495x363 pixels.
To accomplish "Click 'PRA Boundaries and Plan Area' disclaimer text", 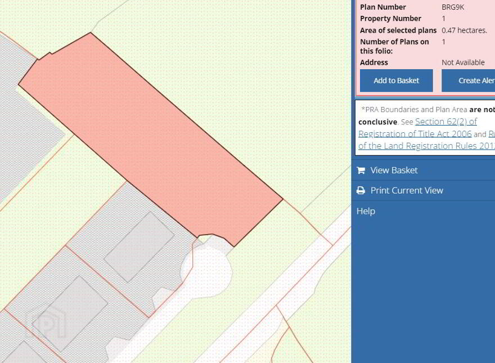I will tap(414, 110).
